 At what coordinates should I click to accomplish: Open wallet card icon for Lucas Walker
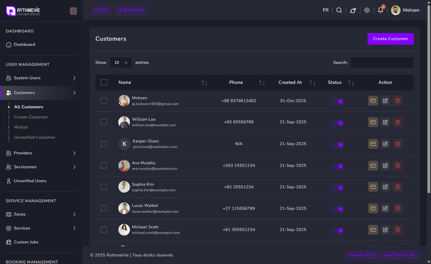(373, 208)
